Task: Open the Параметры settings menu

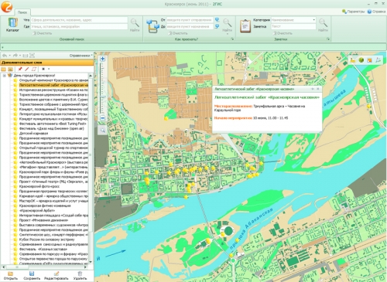Action: pyautogui.click(x=353, y=12)
